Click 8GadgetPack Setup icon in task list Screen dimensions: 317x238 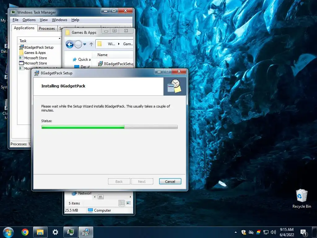[21, 47]
